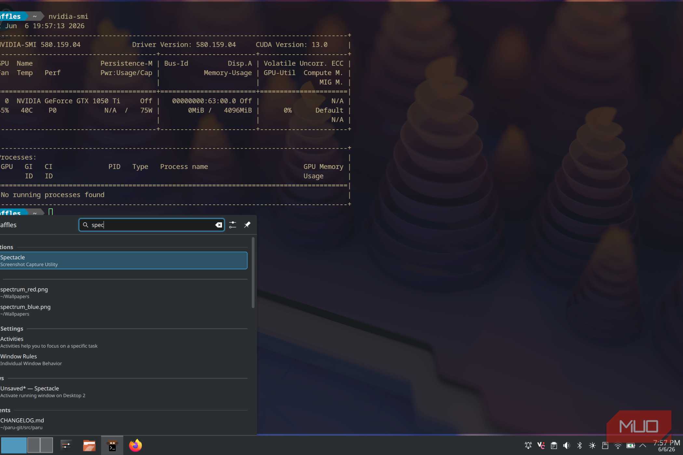The height and width of the screenshot is (455, 683).
Task: Open Bluetooth settings from tray
Action: pos(580,446)
